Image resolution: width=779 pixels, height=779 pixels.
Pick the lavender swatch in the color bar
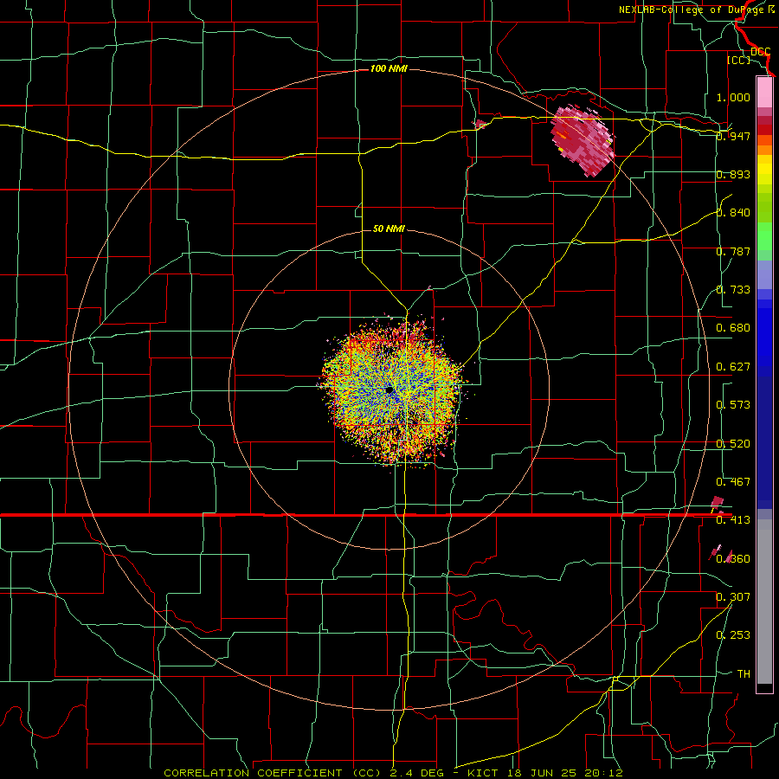[x=764, y=274]
